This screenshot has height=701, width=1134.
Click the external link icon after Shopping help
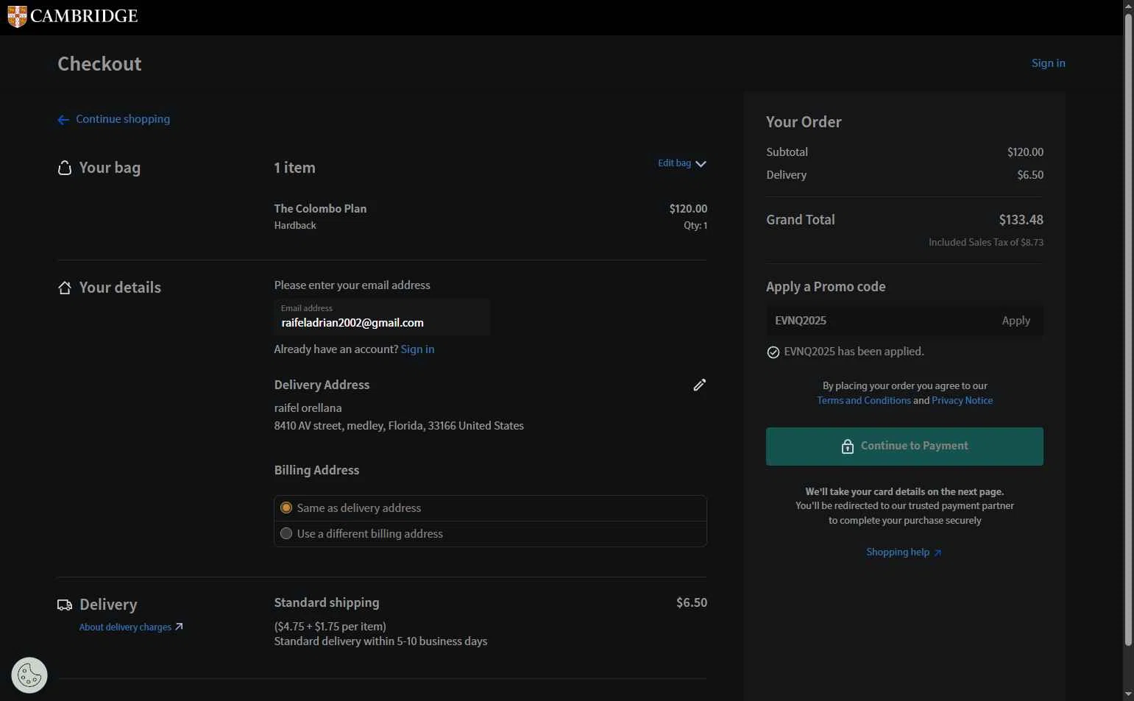(x=937, y=553)
